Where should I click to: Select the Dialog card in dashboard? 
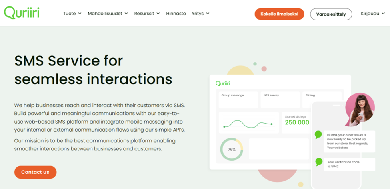click(x=322, y=100)
